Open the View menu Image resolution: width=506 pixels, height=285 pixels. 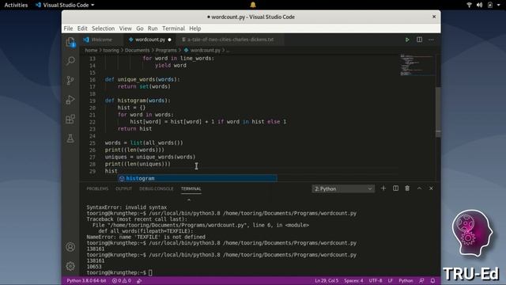tap(125, 28)
